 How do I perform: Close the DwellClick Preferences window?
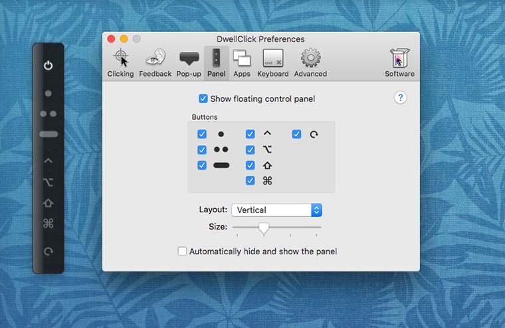111,39
